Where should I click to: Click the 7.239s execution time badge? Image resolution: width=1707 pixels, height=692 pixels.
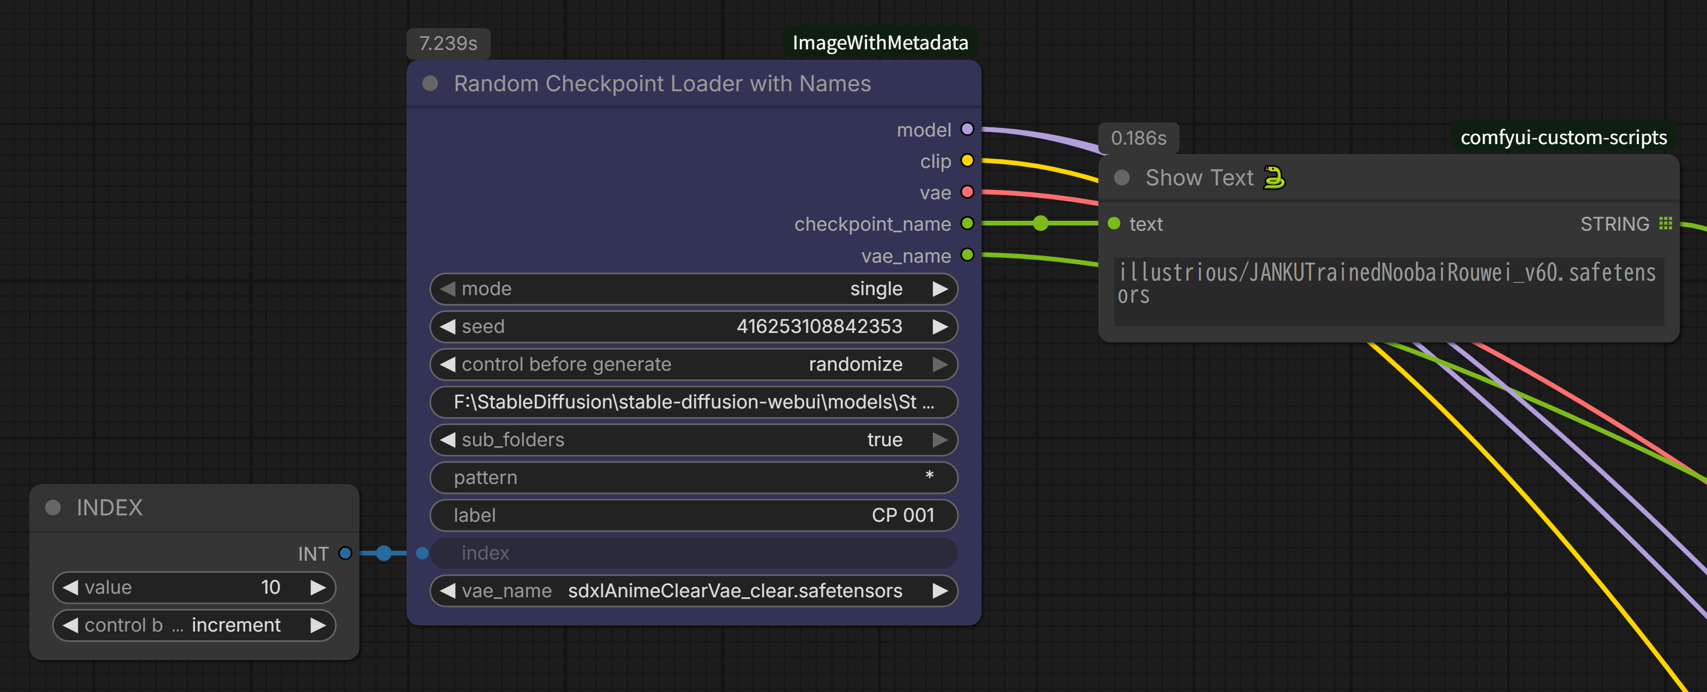(x=448, y=44)
